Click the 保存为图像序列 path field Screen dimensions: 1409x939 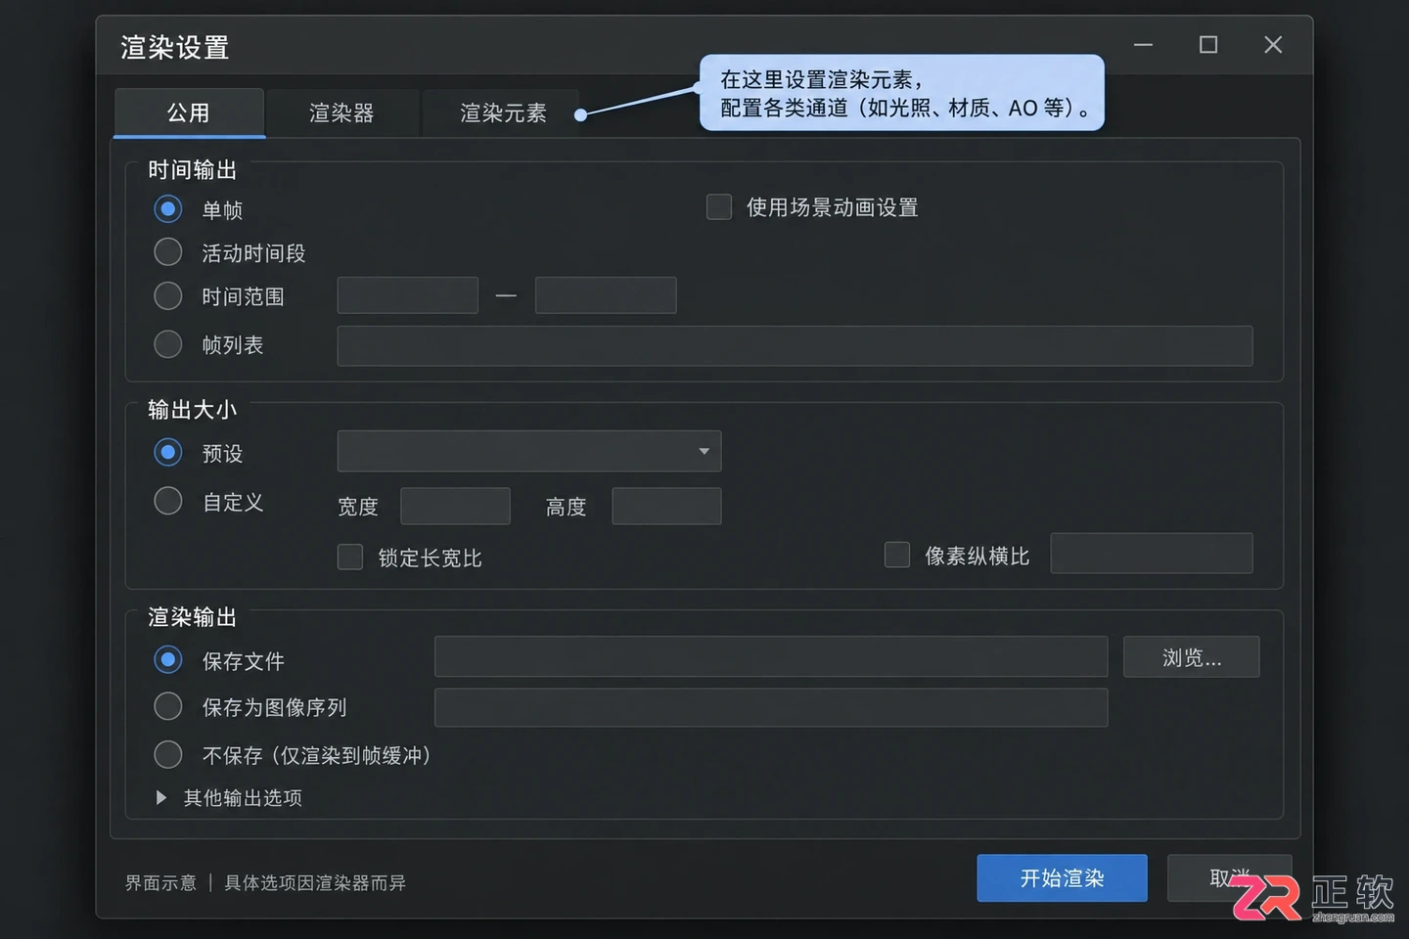click(771, 707)
